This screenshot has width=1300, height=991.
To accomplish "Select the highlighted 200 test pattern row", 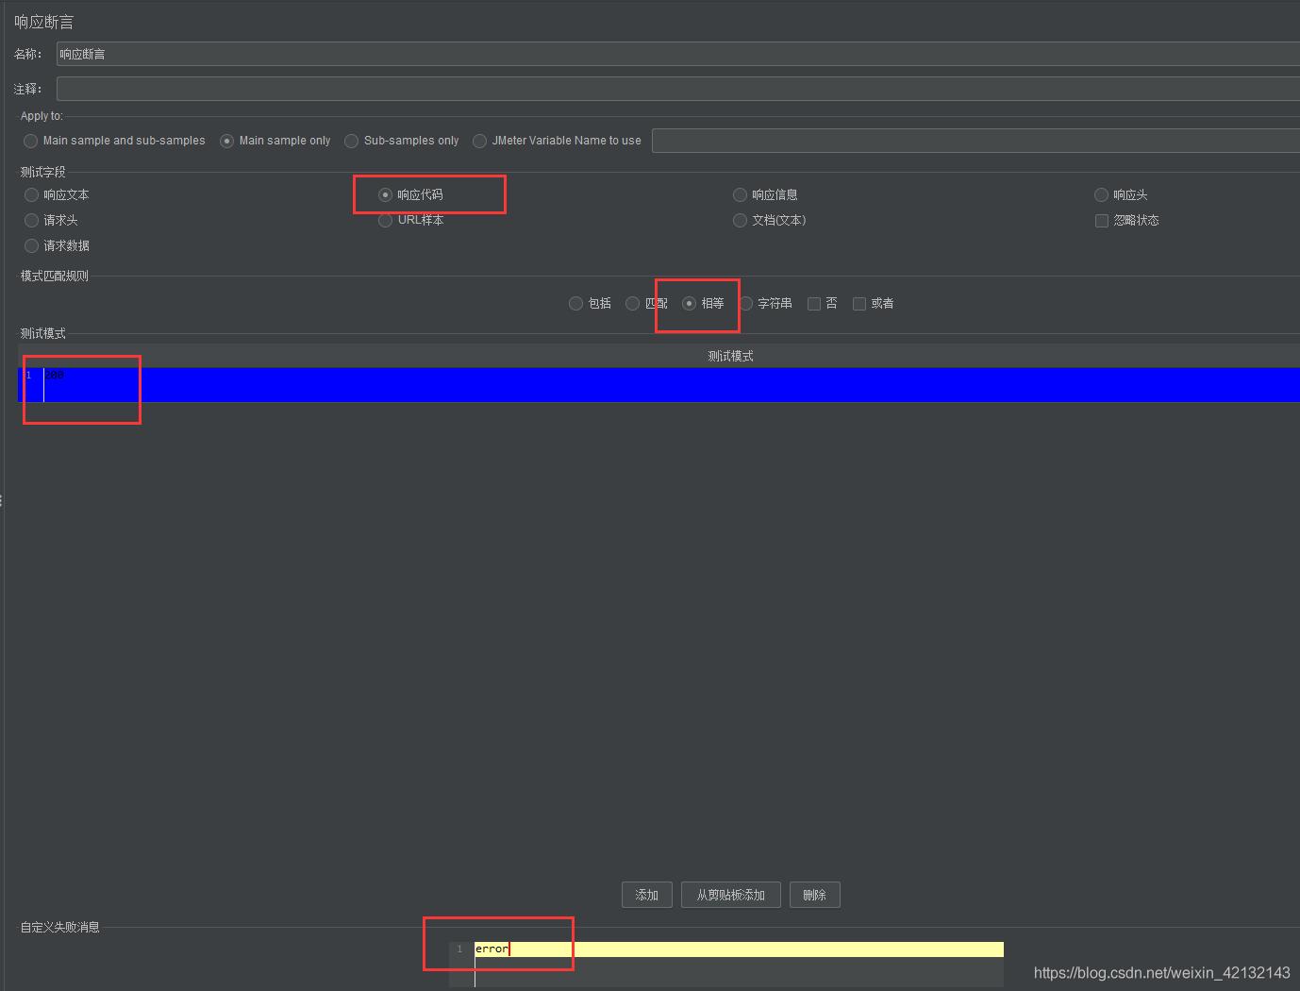I will click(x=658, y=385).
